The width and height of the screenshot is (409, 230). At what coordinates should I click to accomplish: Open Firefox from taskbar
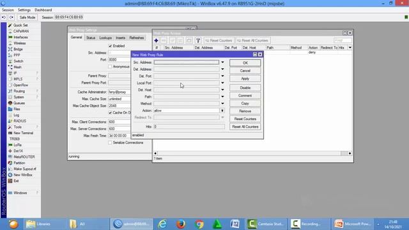tap(180, 224)
